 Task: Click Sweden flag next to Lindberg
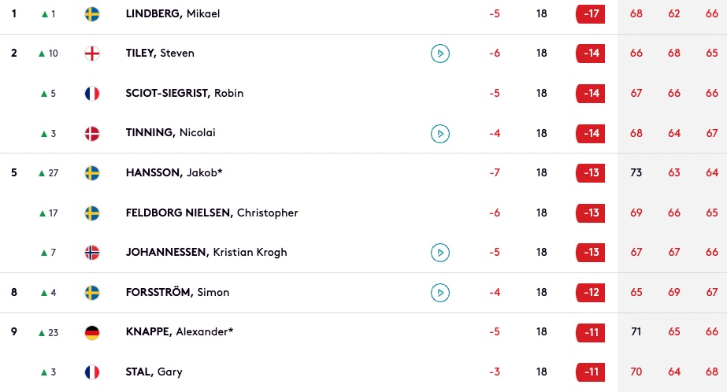pyautogui.click(x=92, y=14)
